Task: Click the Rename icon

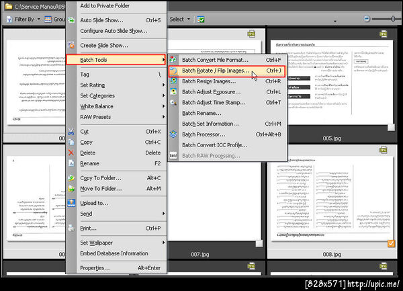Action: [x=71, y=163]
